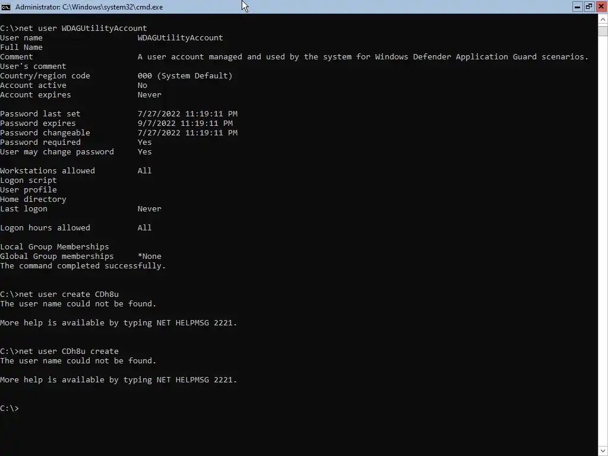Click the command 'net user CDh8u create'
The image size is (608, 456).
pos(69,351)
